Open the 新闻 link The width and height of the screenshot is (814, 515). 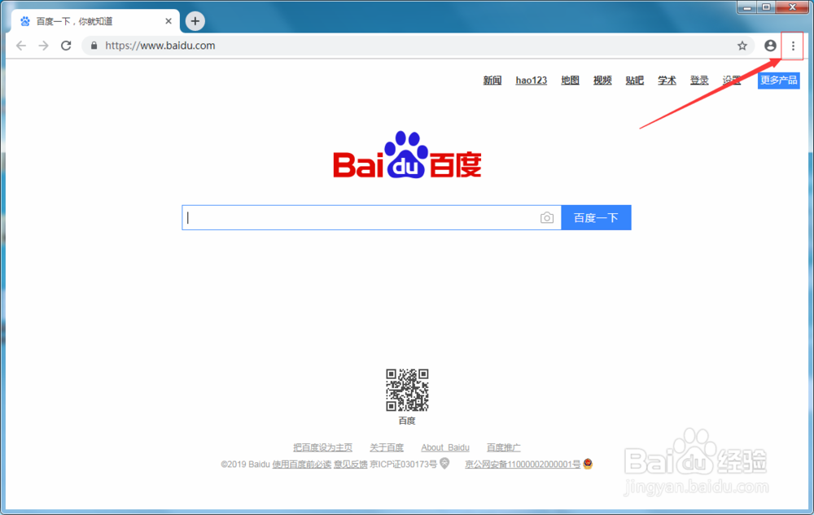pyautogui.click(x=492, y=81)
